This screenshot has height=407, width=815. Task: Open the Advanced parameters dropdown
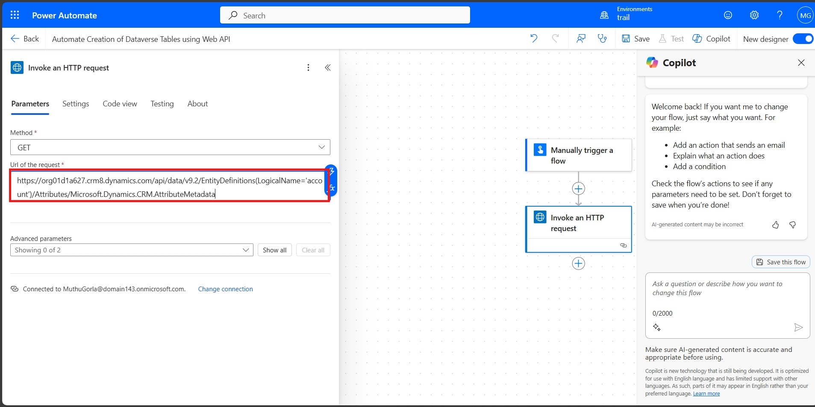pyautogui.click(x=132, y=250)
